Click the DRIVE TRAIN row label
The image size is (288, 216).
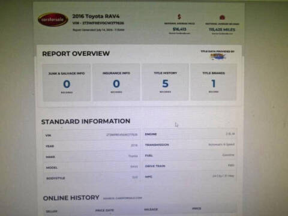click(x=155, y=166)
